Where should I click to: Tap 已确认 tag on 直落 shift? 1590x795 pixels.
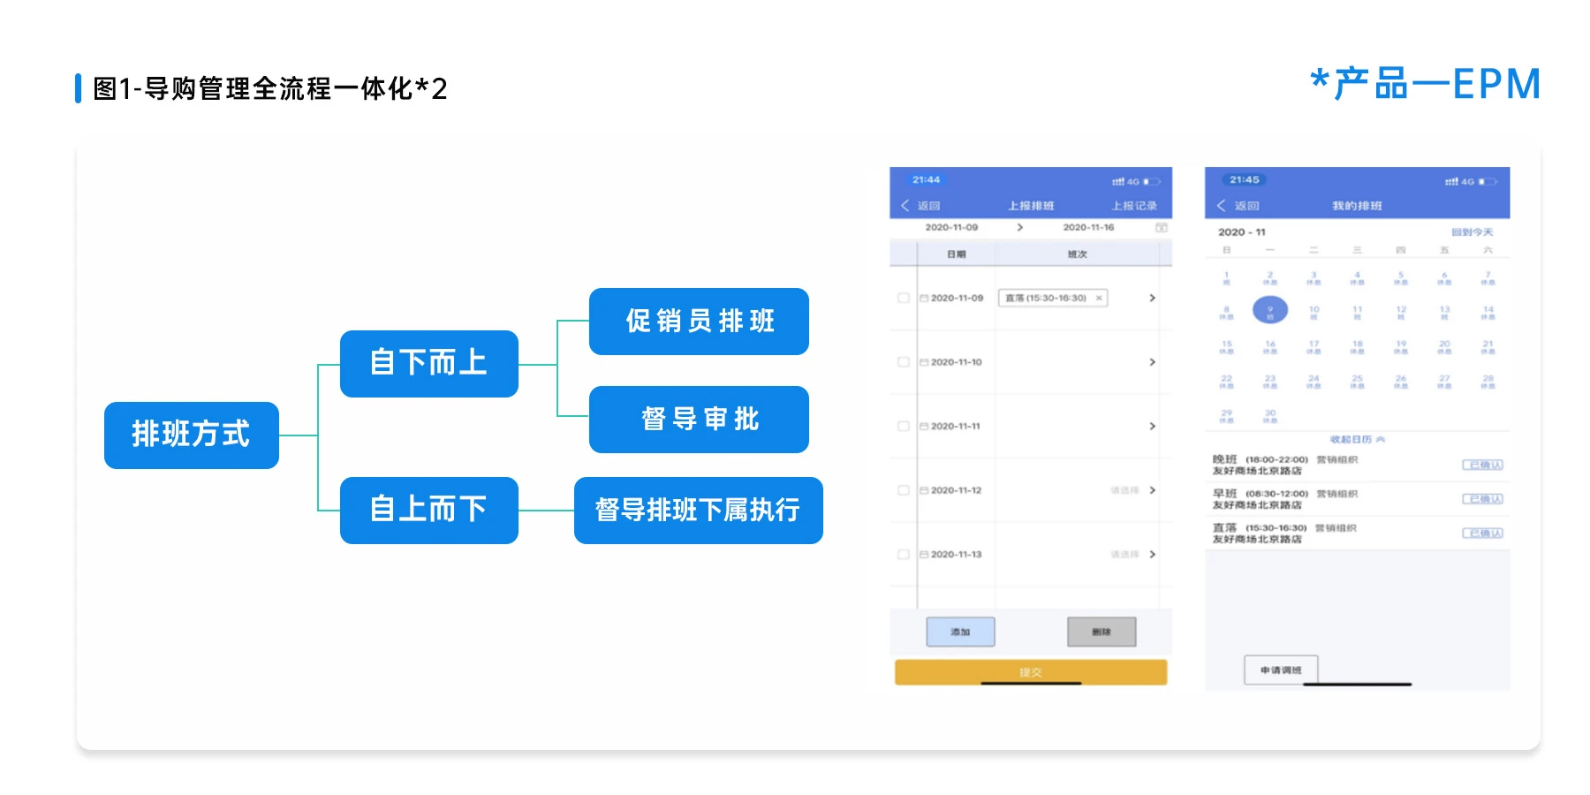coord(1483,534)
